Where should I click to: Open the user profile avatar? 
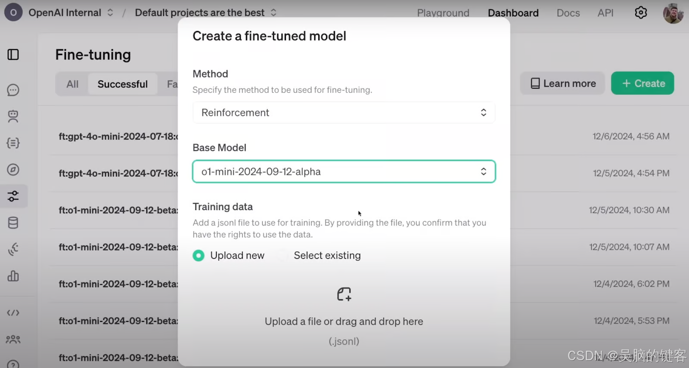(x=673, y=13)
